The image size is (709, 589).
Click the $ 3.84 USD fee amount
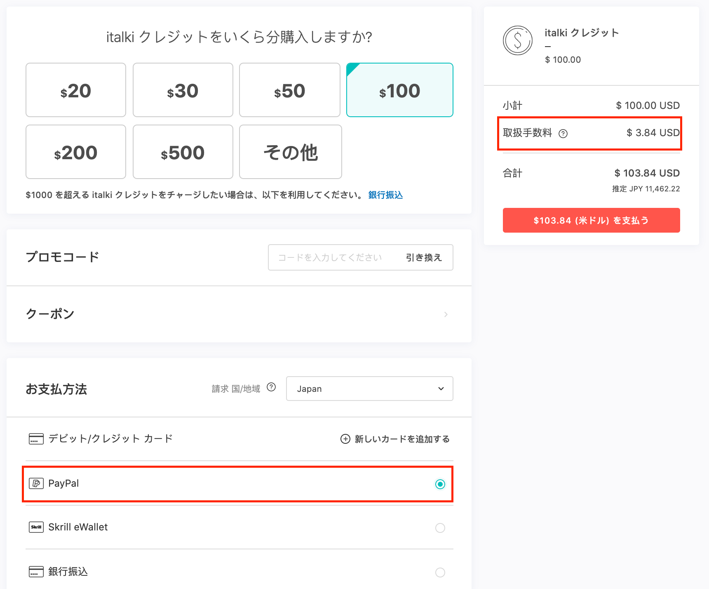653,133
